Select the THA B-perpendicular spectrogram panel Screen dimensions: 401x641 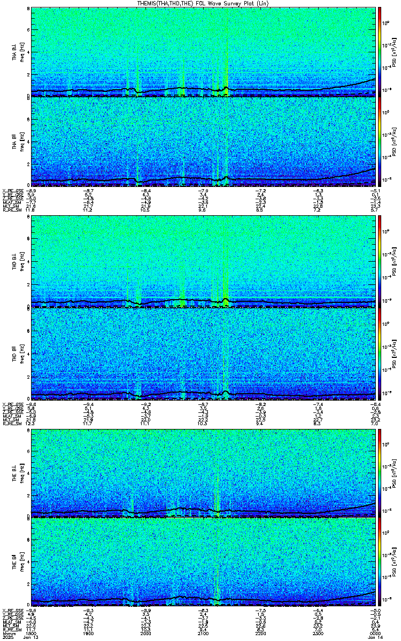204,52
